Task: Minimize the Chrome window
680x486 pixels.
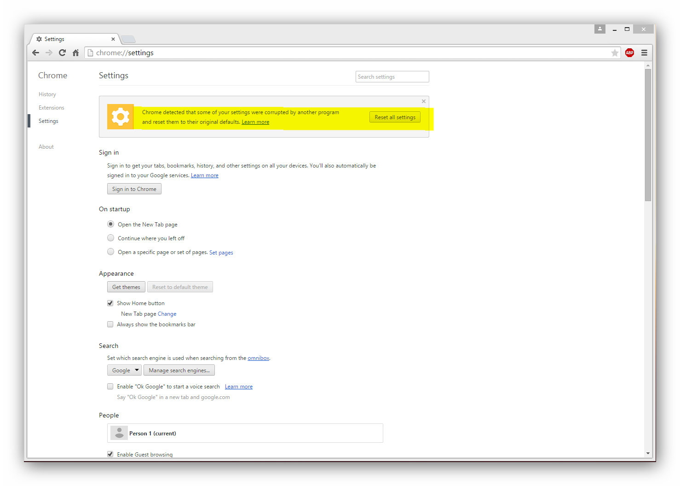Action: point(614,29)
